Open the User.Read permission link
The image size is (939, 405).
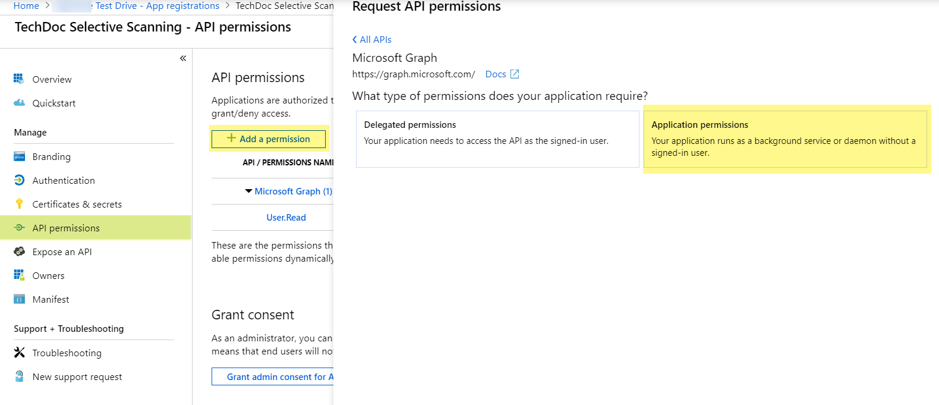point(286,218)
